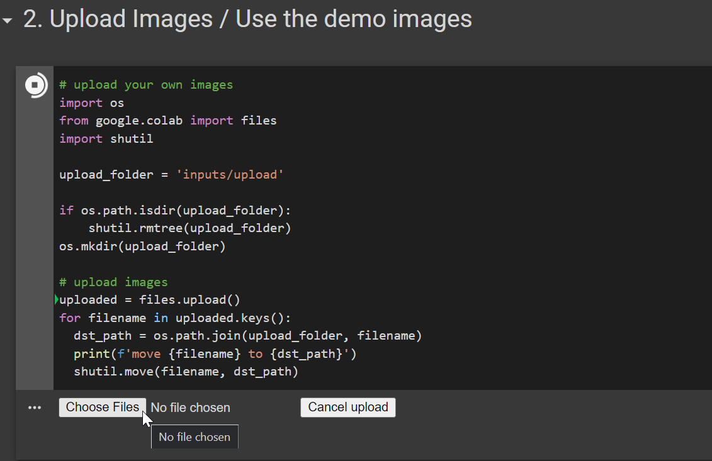Select the "No file chosen" label
This screenshot has width=712, height=461.
point(190,408)
